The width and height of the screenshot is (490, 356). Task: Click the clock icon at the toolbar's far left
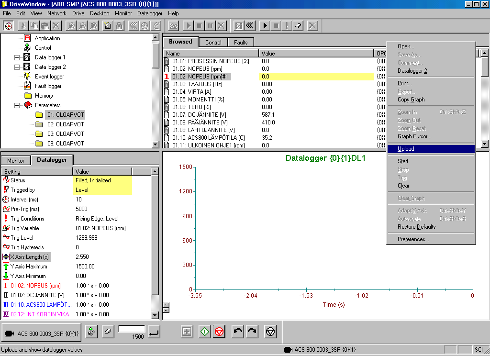point(9,26)
